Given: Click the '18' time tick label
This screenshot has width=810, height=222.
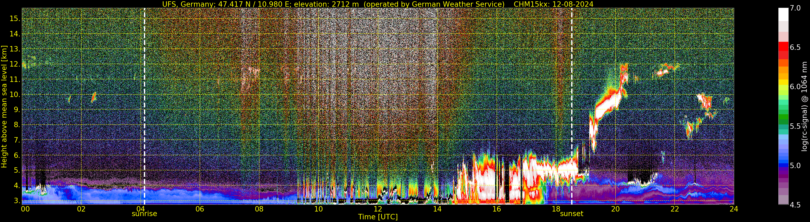Looking at the screenshot, I should click(x=556, y=209).
